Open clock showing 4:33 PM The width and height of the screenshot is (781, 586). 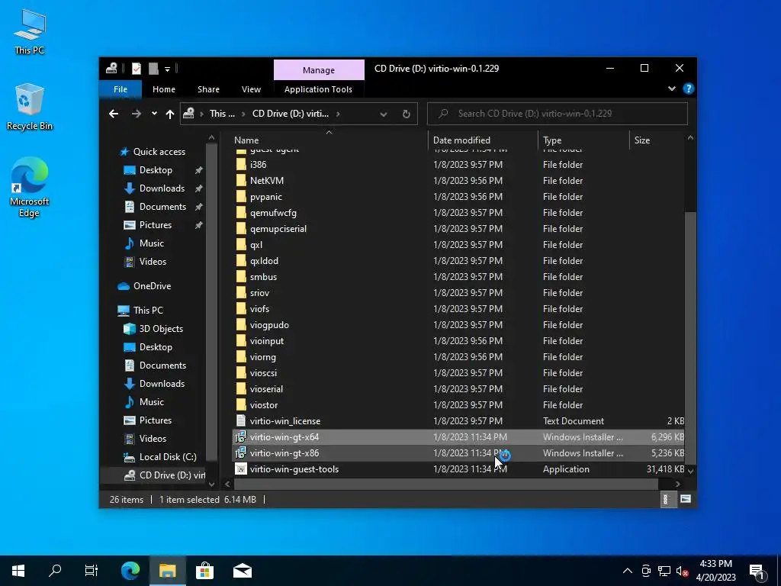coord(715,571)
